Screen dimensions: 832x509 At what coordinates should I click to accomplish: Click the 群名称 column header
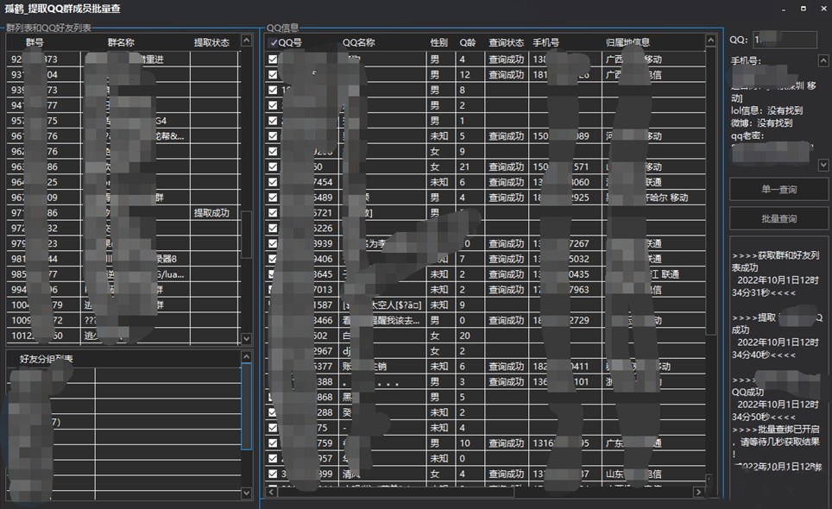tap(121, 42)
